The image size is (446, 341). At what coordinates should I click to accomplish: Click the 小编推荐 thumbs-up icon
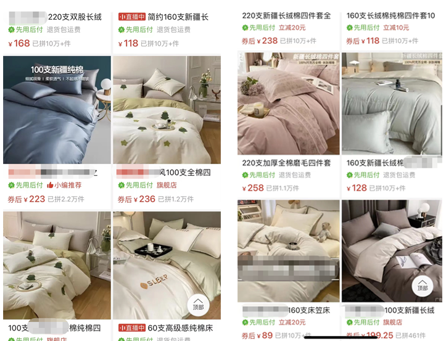point(50,185)
